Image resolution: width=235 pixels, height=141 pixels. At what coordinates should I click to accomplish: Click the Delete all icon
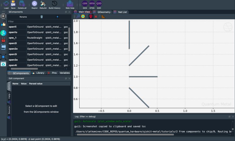22,4
